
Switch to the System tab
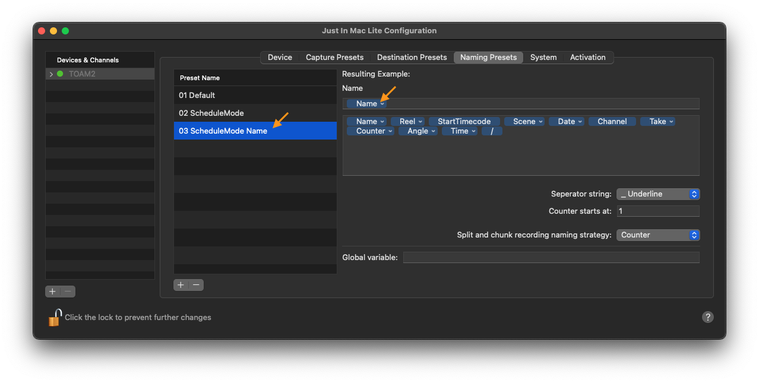point(543,58)
